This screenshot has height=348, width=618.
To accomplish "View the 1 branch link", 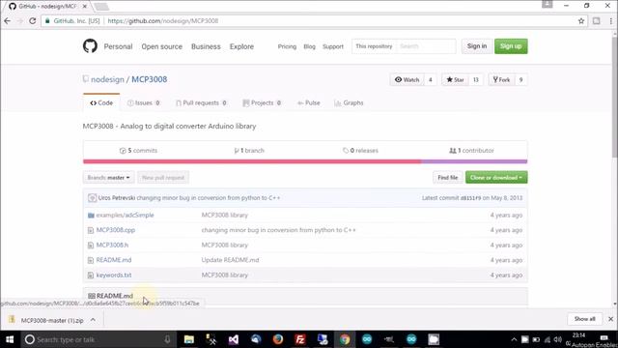I will click(x=249, y=151).
